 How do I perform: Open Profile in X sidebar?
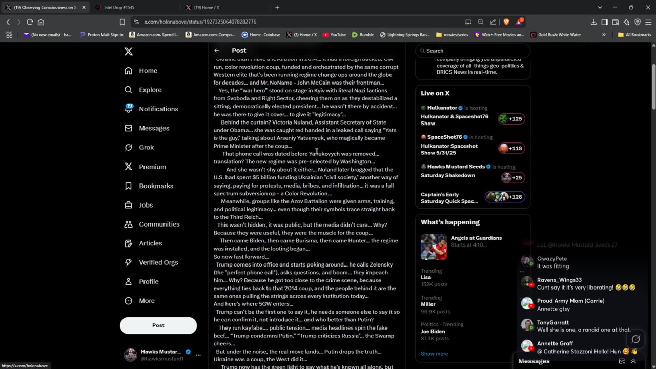pyautogui.click(x=141, y=281)
